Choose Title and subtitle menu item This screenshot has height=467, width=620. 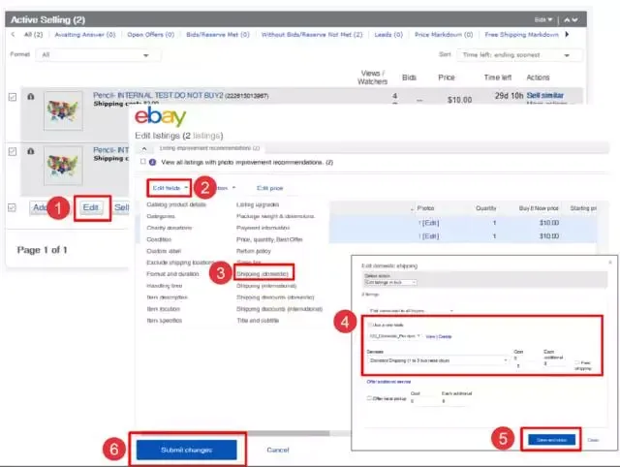pos(258,321)
